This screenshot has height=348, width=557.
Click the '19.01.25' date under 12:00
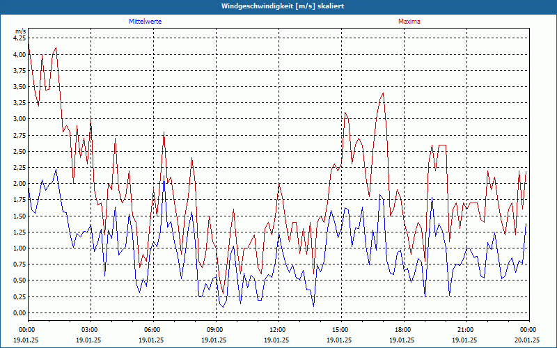click(x=276, y=340)
